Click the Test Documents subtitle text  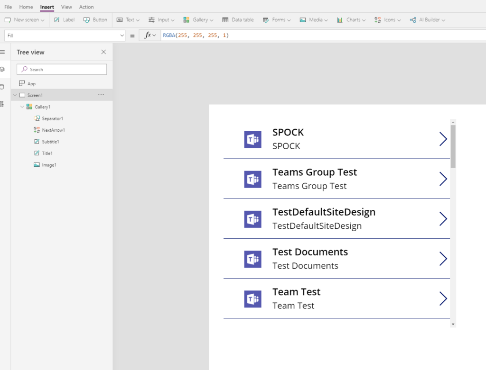305,266
